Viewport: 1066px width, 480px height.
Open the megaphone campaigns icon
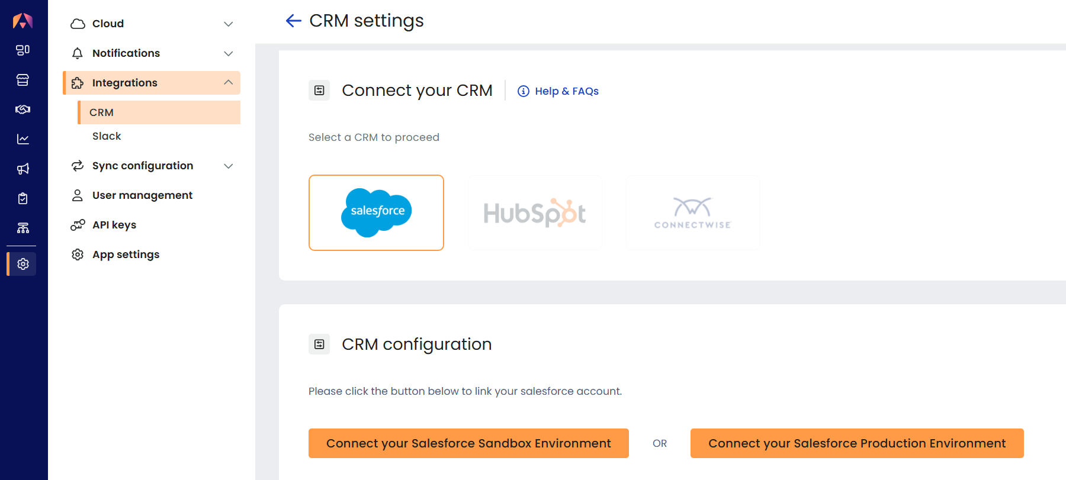[23, 169]
